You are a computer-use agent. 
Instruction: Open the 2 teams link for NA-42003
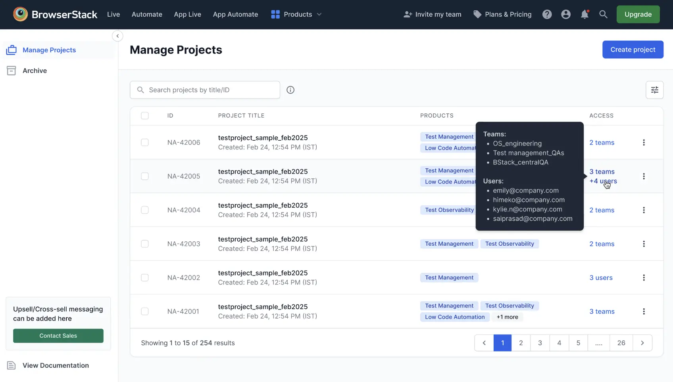[602, 244]
